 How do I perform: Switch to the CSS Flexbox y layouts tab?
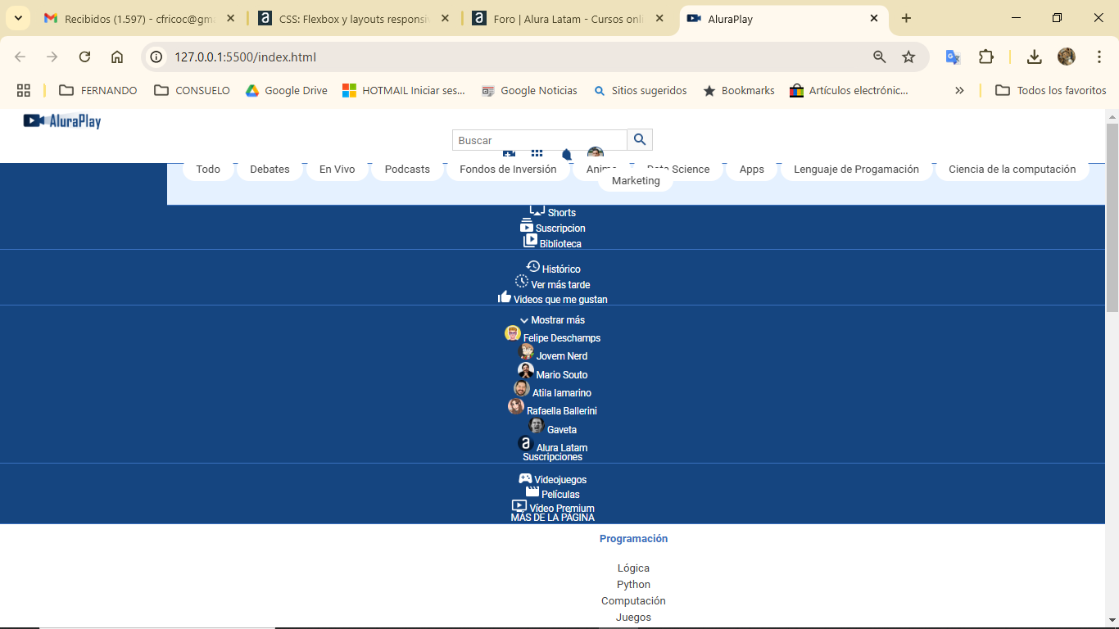tap(354, 18)
